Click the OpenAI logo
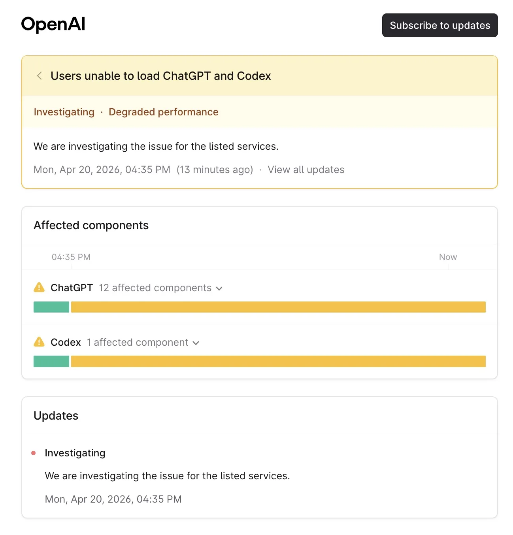 pyautogui.click(x=53, y=24)
